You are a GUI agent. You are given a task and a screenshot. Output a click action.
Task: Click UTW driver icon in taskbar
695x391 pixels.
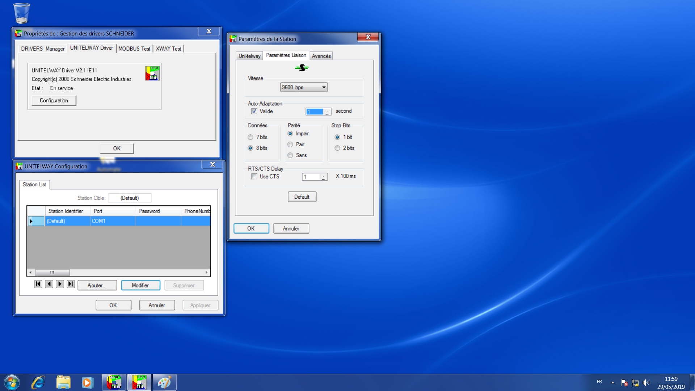point(139,382)
